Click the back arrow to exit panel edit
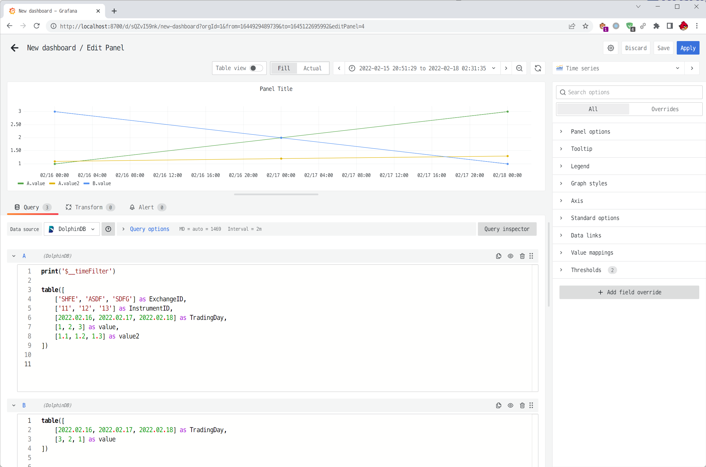 click(14, 48)
